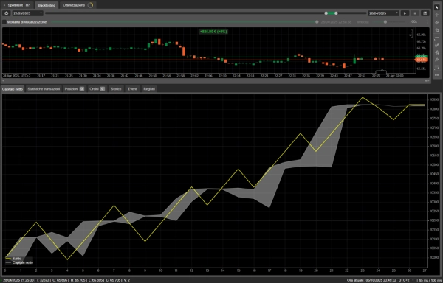443x283 pixels.
Task: Click the horizontal line drawing tool
Action: (437, 38)
